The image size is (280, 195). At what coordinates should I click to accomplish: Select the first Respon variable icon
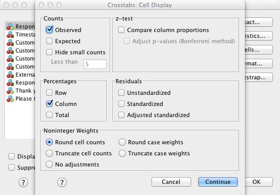10,26
